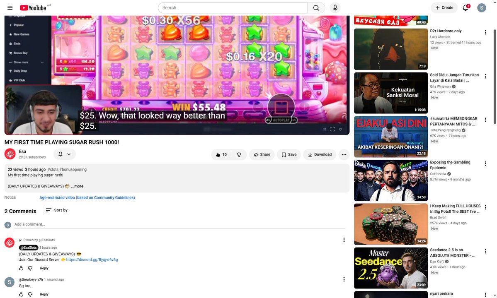Open the video title text
This screenshot has width=497, height=298.
point(62,142)
